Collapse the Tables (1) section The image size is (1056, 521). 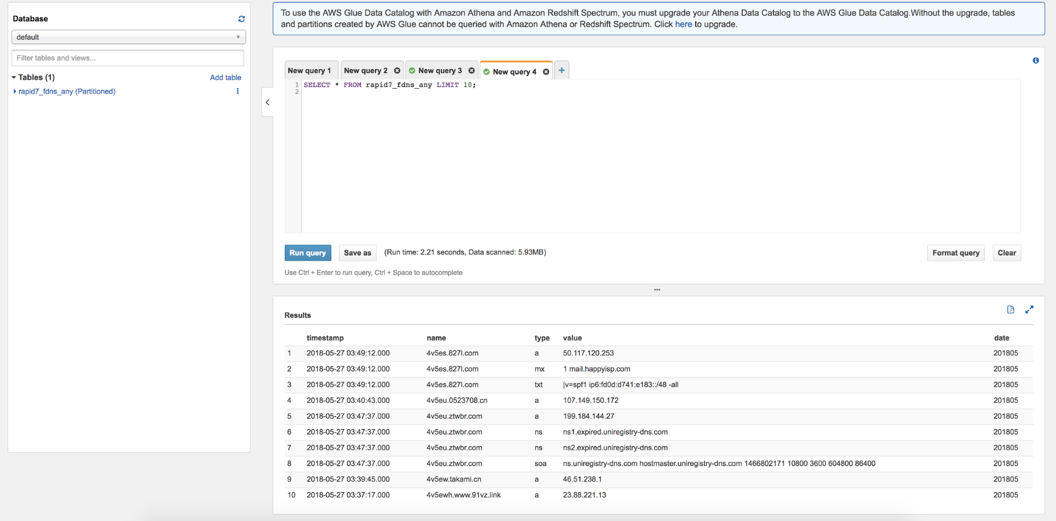coord(14,78)
